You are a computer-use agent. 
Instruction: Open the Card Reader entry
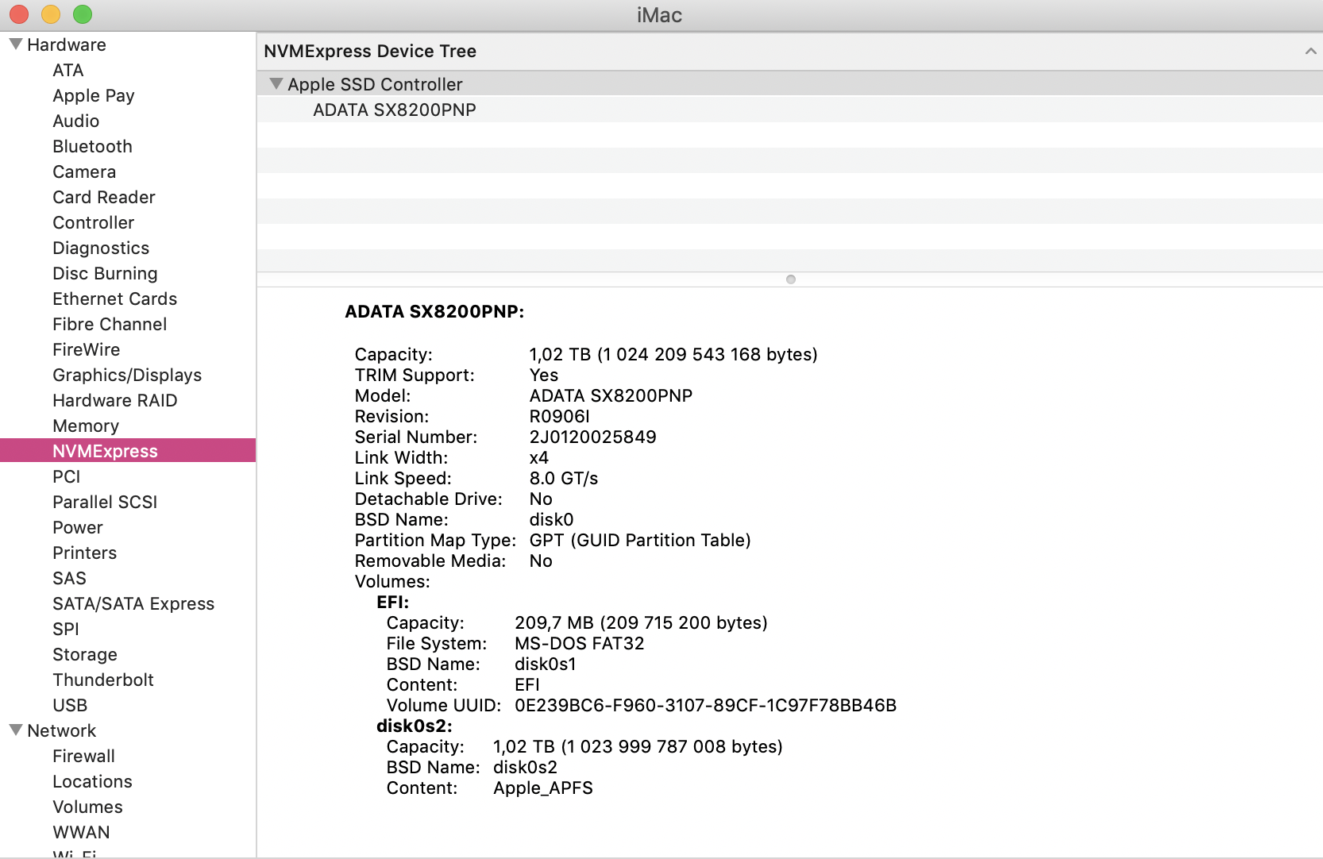click(x=104, y=197)
